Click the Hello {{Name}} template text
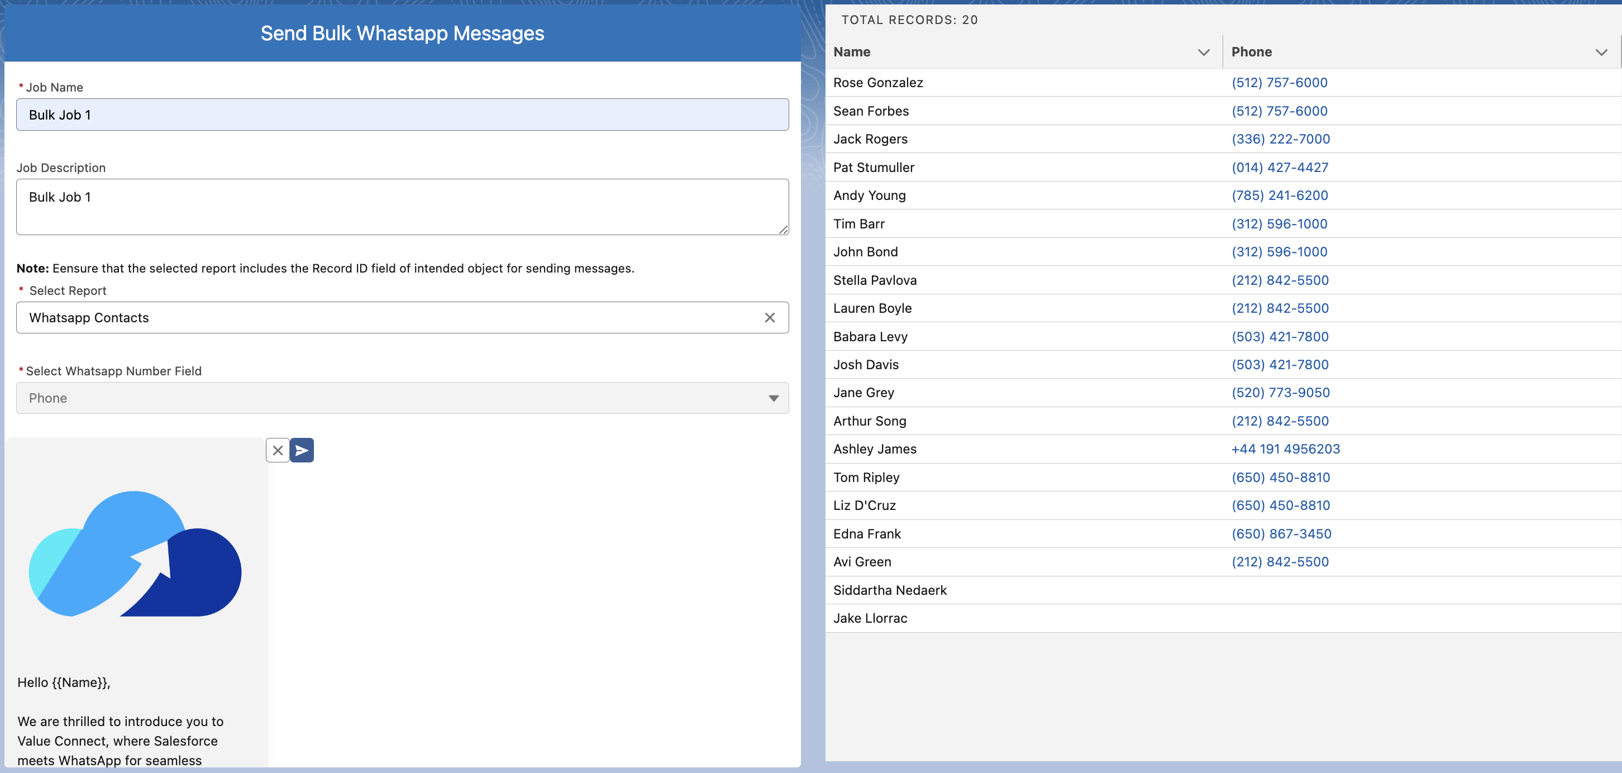Screen dimensions: 1622x773 point(64,683)
